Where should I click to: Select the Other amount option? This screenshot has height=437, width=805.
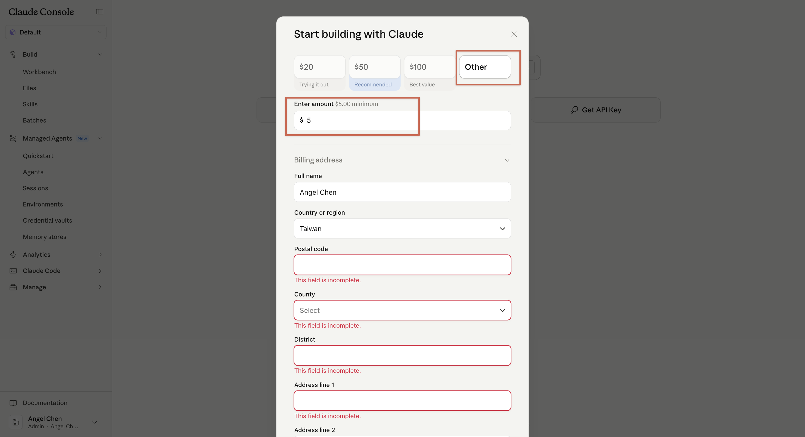coord(485,67)
